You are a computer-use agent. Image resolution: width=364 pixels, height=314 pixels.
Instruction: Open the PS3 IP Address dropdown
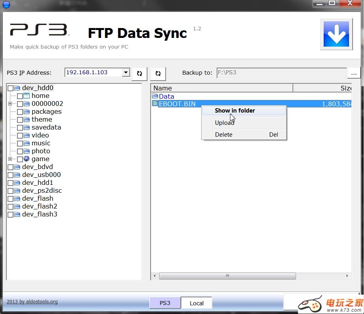tap(126, 72)
